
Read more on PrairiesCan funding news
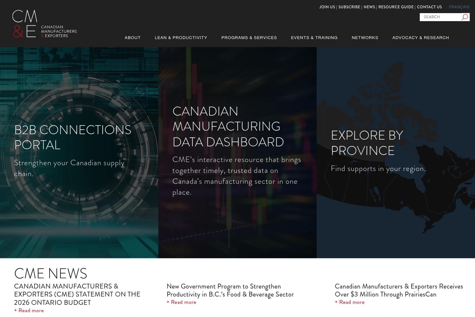[x=350, y=302]
